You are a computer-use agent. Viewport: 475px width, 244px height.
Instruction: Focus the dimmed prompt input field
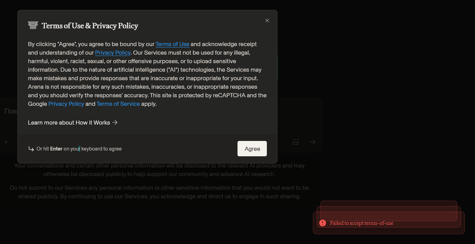pyautogui.click(x=10, y=112)
